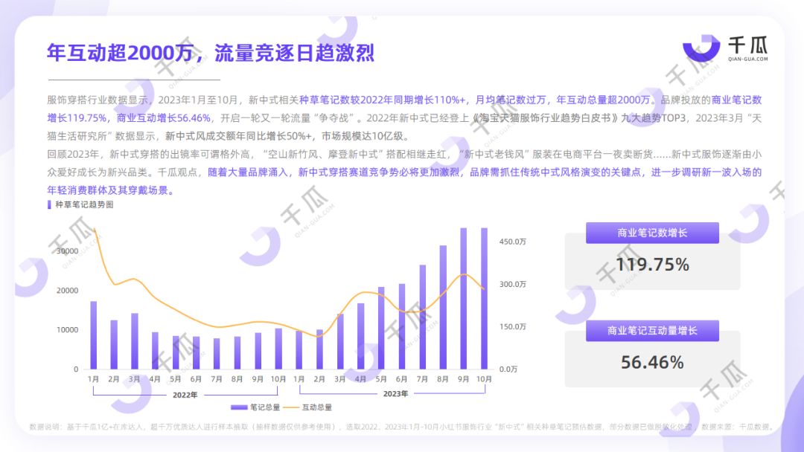This screenshot has height=452, width=804.
Task: Click the orange 互动总量 legend line
Action: pyautogui.click(x=290, y=407)
